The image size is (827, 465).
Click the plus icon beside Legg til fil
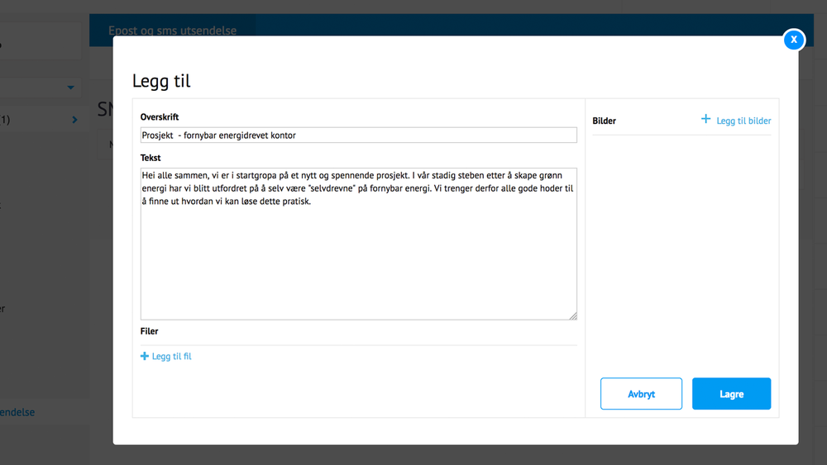(x=145, y=356)
